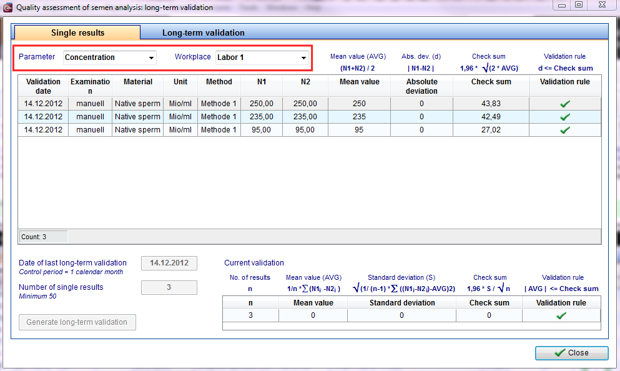Click Control period = 1 calendar month text
The width and height of the screenshot is (620, 371).
[x=71, y=272]
